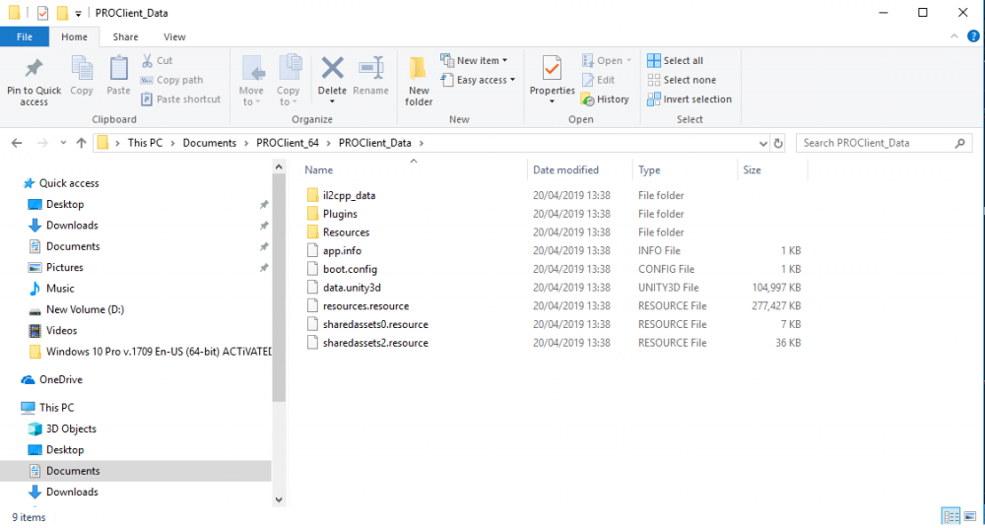Switch to the View ribbon tab

(x=174, y=37)
